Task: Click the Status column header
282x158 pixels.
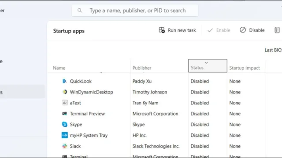Action: pos(208,66)
